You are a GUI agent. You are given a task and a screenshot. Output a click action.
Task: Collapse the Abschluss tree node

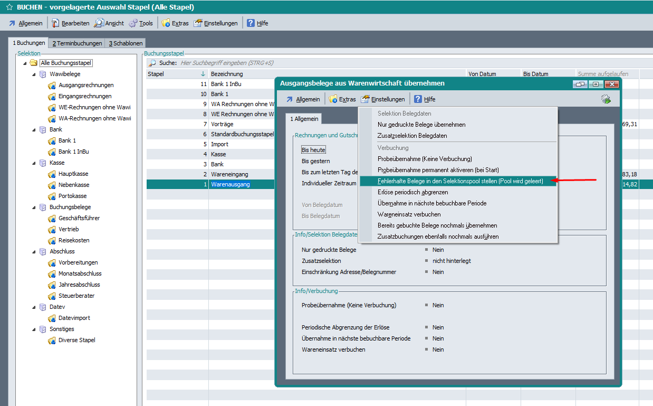pyautogui.click(x=34, y=252)
